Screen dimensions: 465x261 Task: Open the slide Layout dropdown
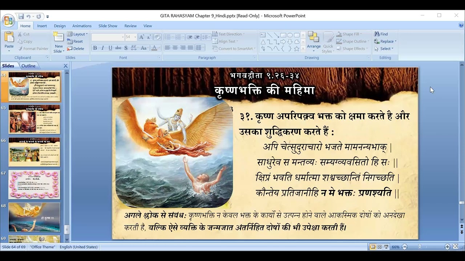tap(77, 34)
